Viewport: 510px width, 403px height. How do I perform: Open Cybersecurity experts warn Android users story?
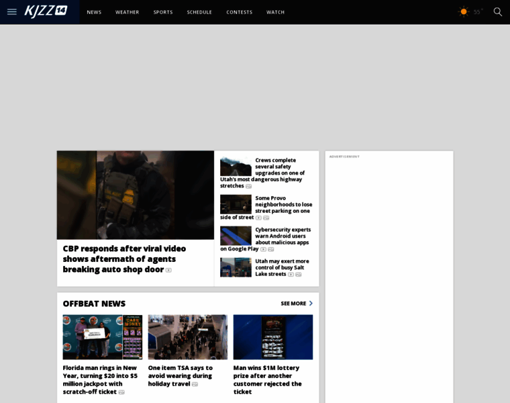pos(266,239)
